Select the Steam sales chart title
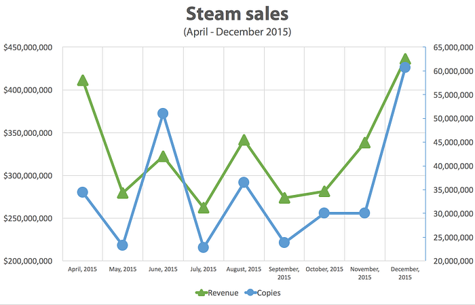 [x=237, y=14]
